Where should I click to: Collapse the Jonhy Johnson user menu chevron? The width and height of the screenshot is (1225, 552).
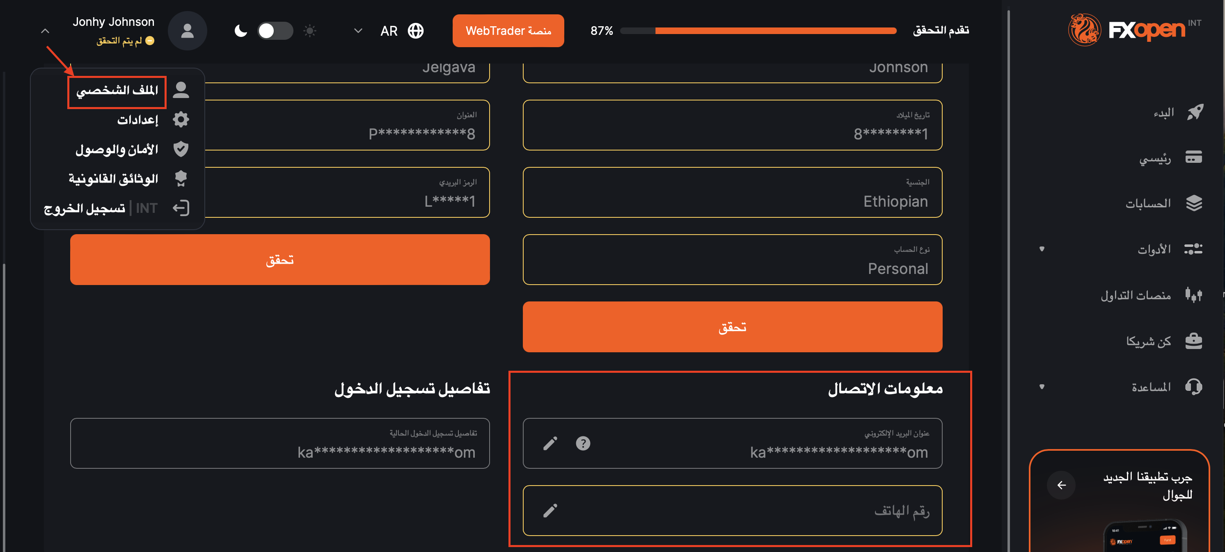45,31
